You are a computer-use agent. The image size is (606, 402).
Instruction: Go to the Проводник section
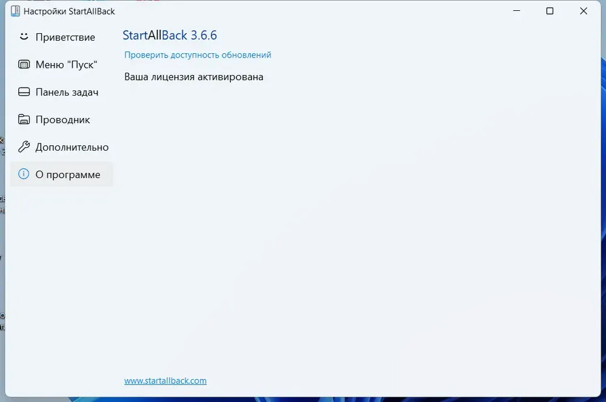click(x=61, y=119)
